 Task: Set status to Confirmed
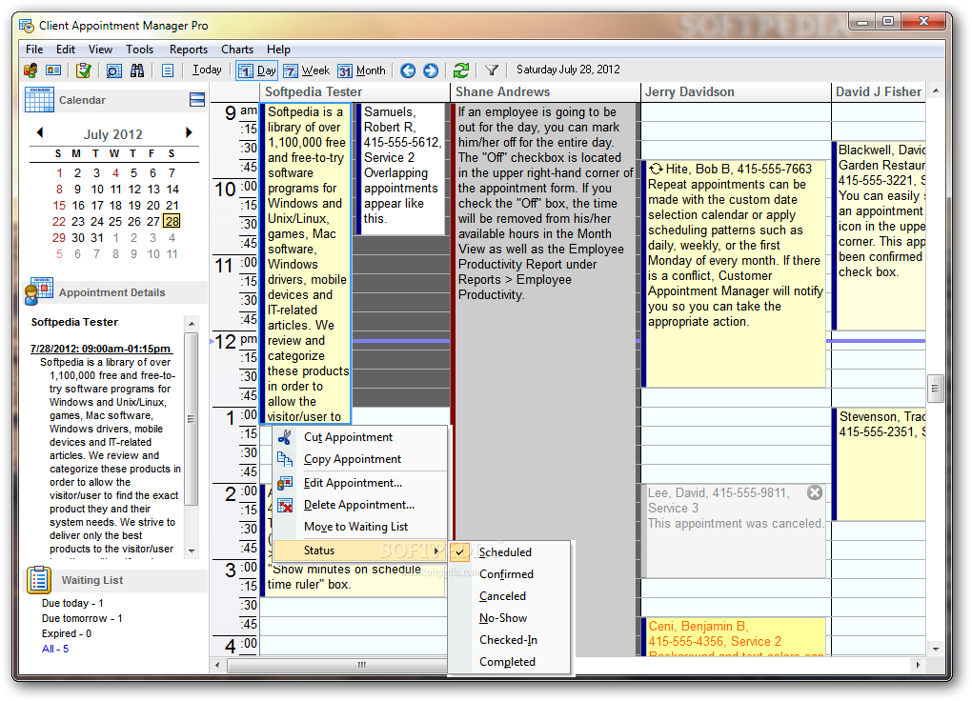pyautogui.click(x=508, y=574)
